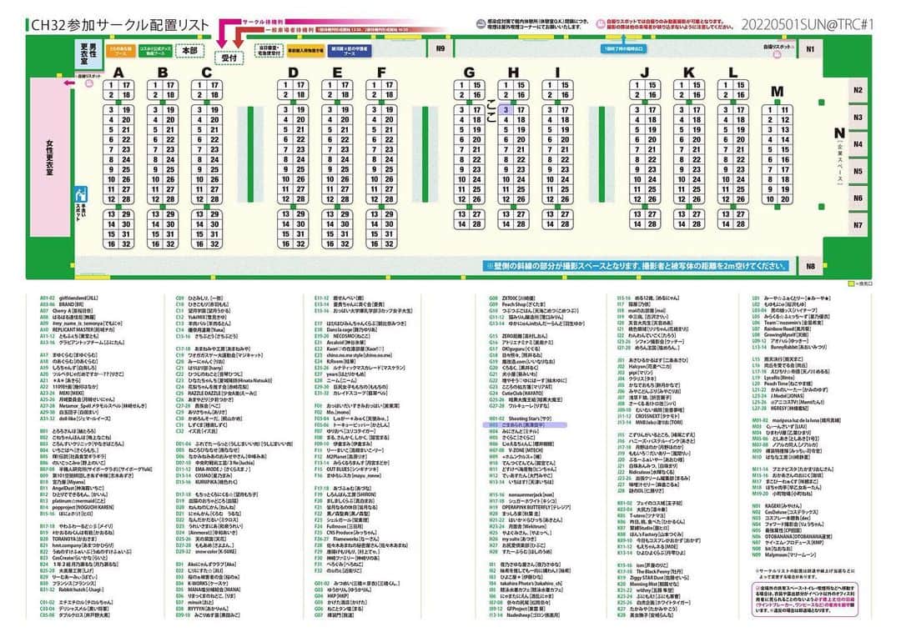Viewport: 901px width, 637px height.
Task: Click the orange booth label beside men's changing room
Action: coord(121,51)
